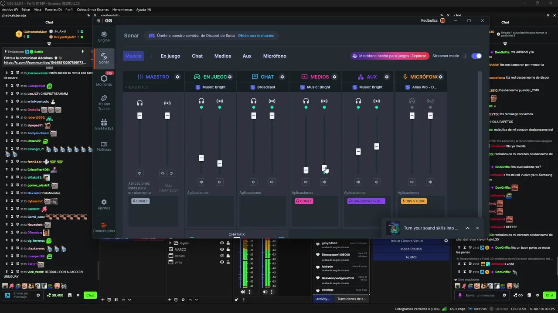Open EN JUEGO channel gear settings
Viewport: 558px width, 313px height.
coord(230,77)
